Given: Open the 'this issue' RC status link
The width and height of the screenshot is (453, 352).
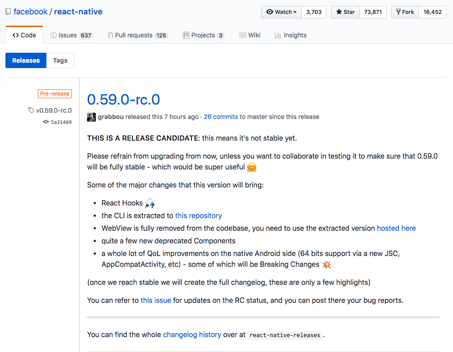Looking at the screenshot, I should (156, 301).
